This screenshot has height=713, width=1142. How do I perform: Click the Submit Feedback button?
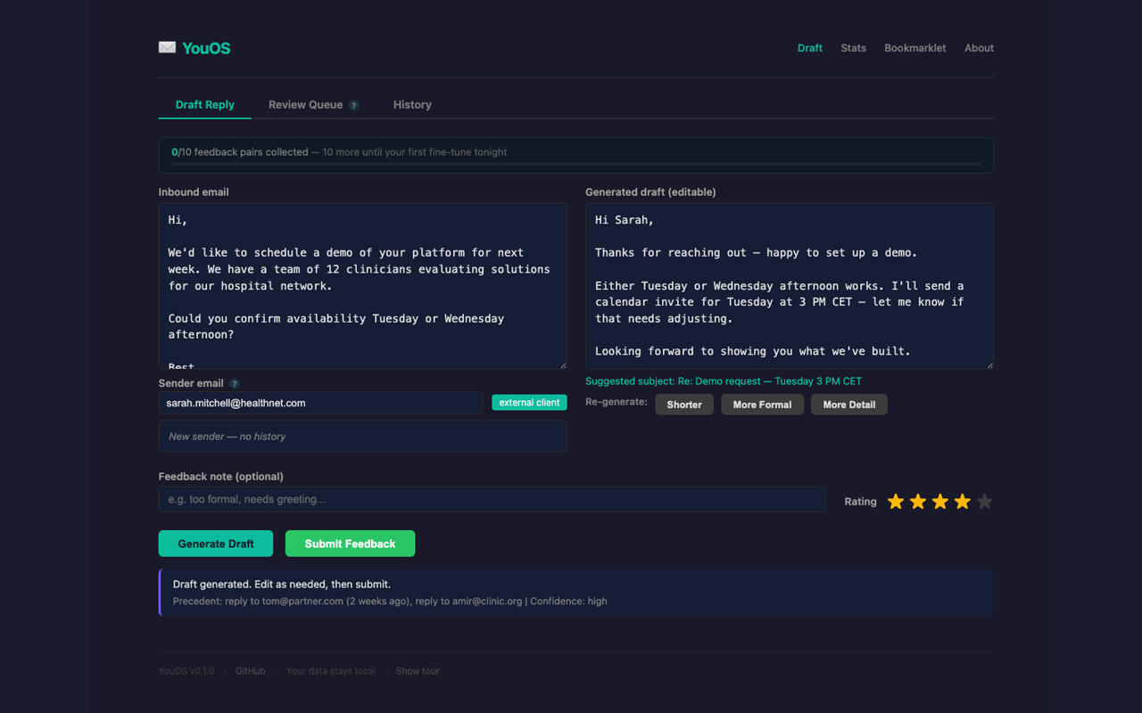click(x=350, y=544)
